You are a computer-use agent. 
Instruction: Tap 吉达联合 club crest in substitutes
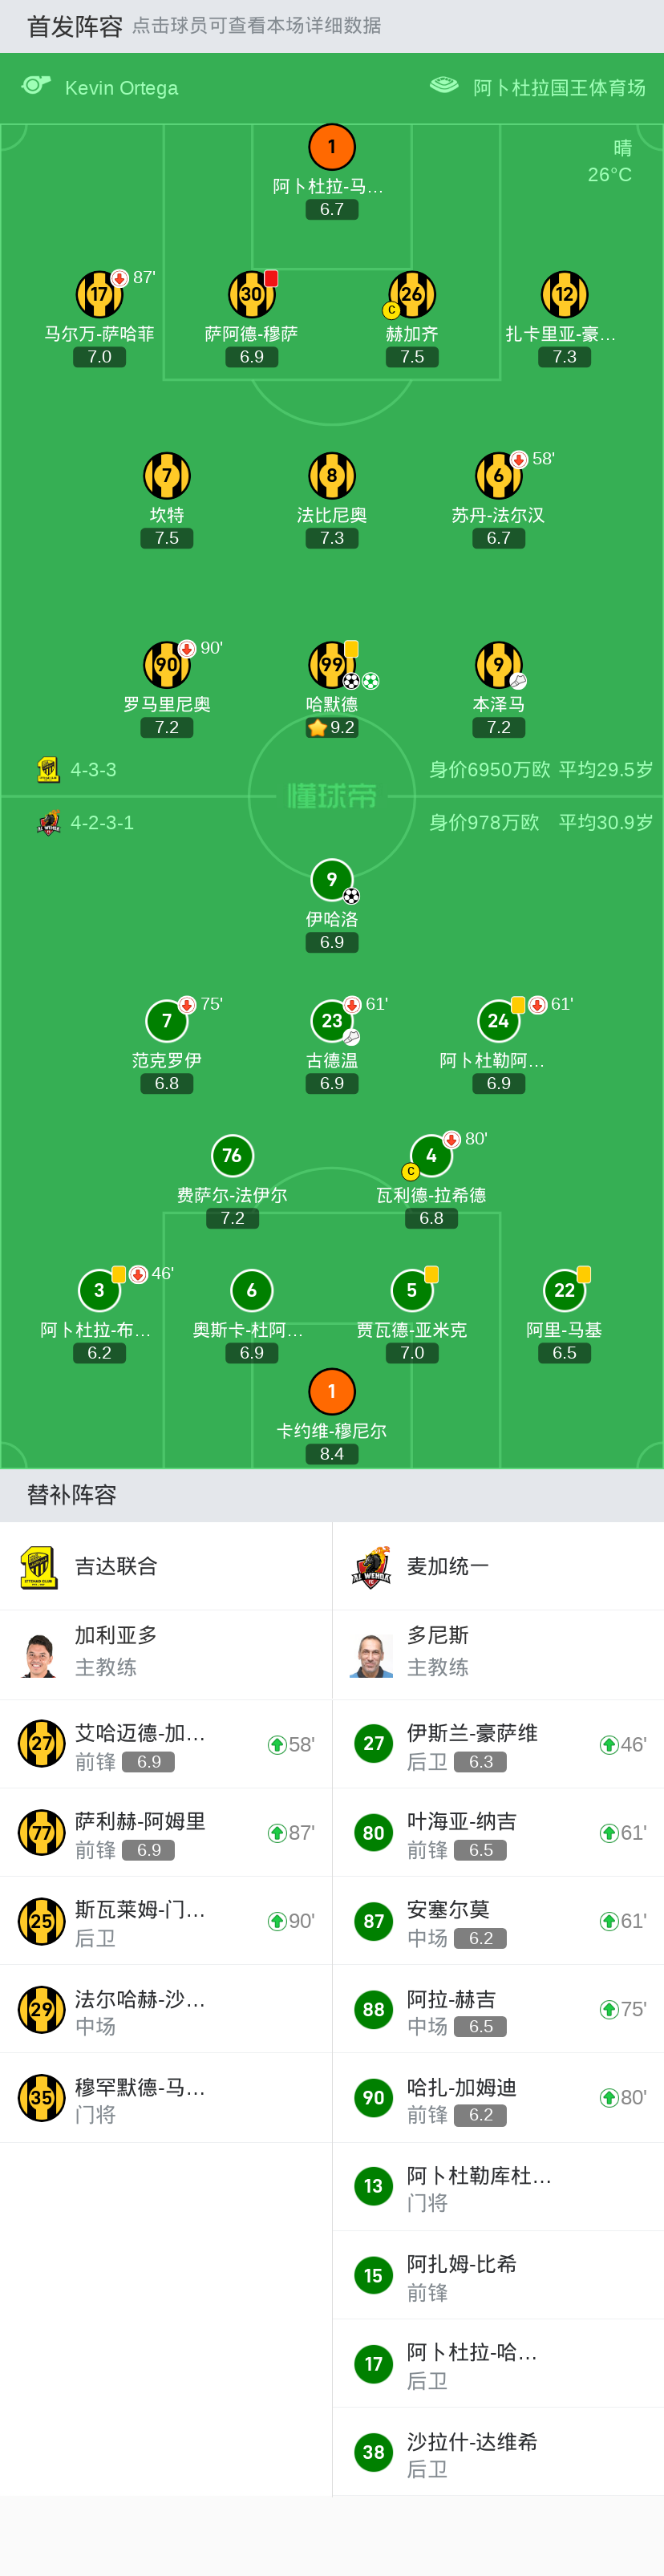pyautogui.click(x=39, y=1566)
